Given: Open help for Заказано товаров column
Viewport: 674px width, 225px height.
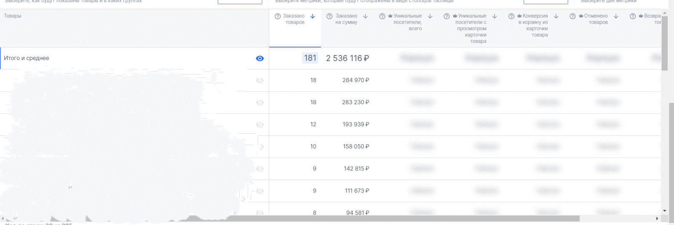Looking at the screenshot, I should point(278,16).
